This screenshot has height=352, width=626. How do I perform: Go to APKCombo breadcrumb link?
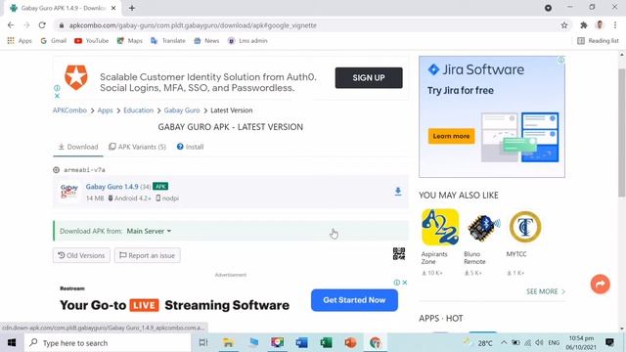[69, 110]
